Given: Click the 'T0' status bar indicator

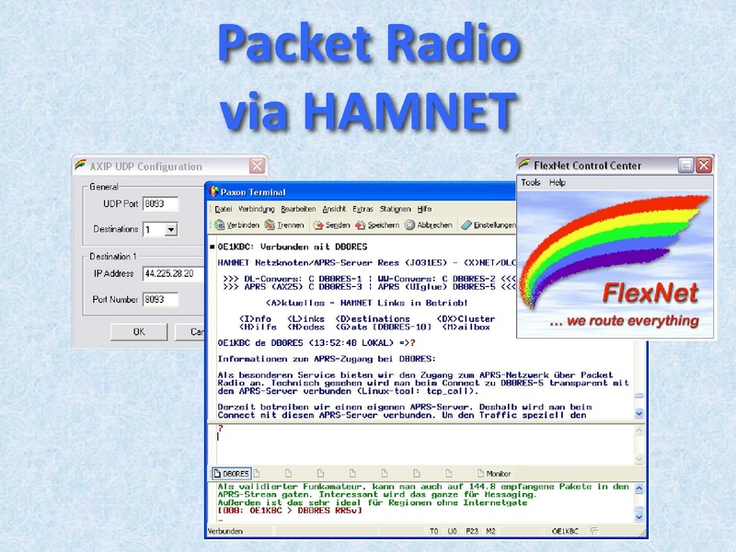Looking at the screenshot, I should click(x=433, y=531).
